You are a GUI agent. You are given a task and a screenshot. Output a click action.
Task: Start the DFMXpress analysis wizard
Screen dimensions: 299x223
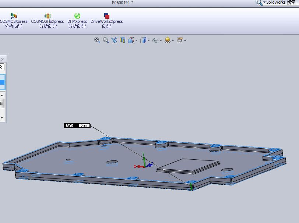[77, 21]
